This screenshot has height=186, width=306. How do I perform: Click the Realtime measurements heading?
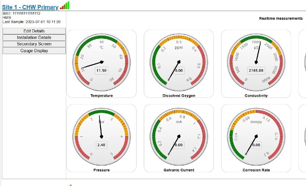281,18
